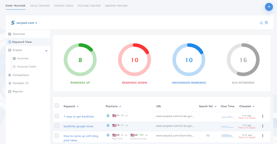Click the +42 position change value

click(x=141, y=135)
